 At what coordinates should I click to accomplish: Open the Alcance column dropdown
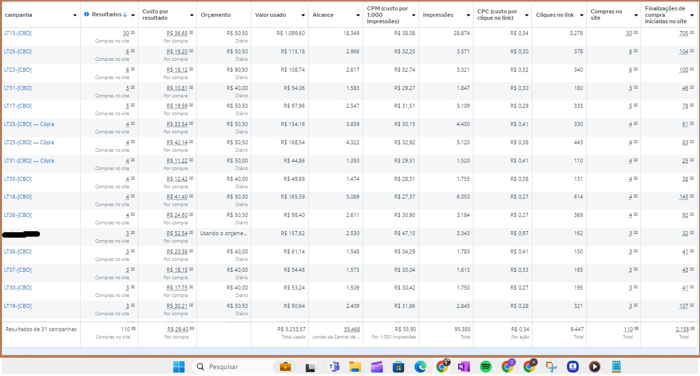pos(358,15)
